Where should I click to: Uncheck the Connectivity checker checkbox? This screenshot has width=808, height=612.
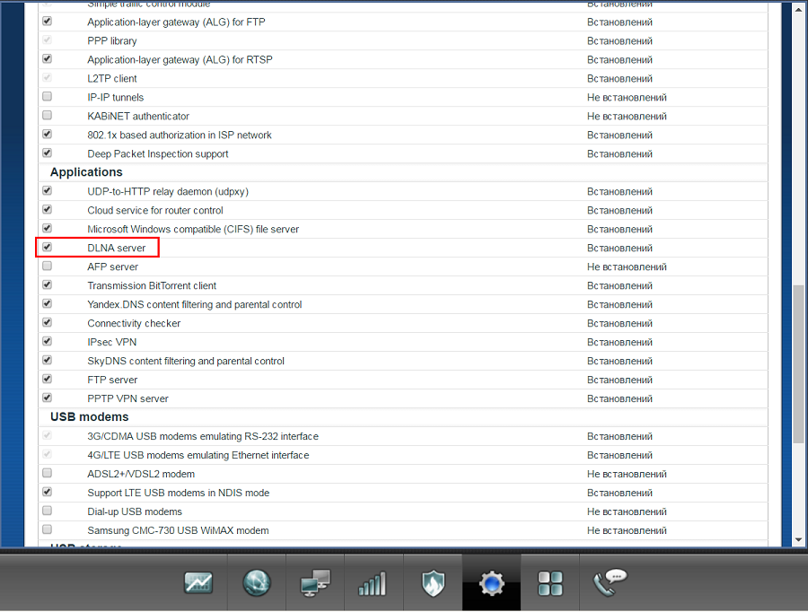tap(47, 322)
